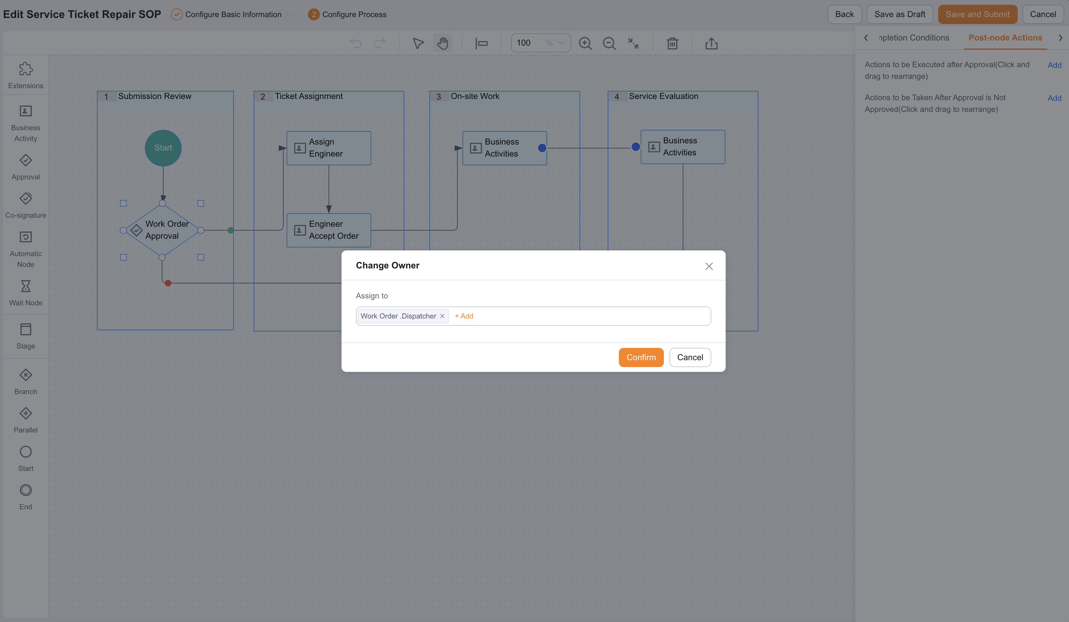Click the fit-to-screen collapse arrows icon
This screenshot has height=622, width=1069.
pyautogui.click(x=633, y=43)
